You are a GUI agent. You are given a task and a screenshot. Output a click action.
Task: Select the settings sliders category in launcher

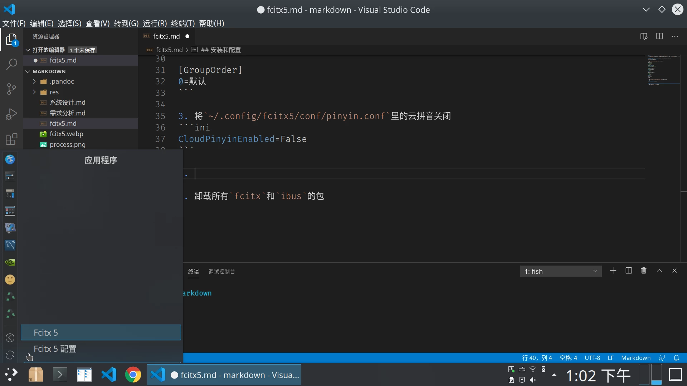click(10, 176)
